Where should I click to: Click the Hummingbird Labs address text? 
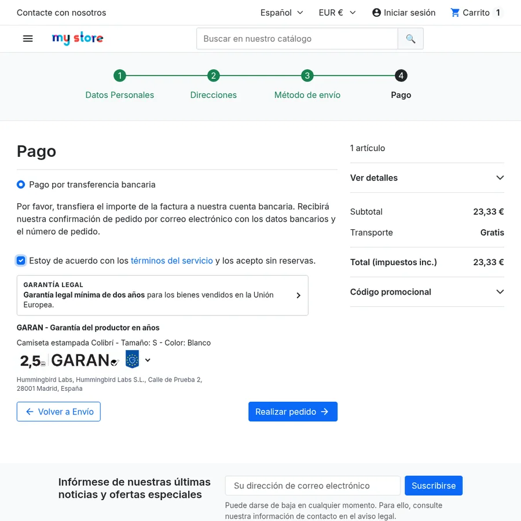[109, 384]
